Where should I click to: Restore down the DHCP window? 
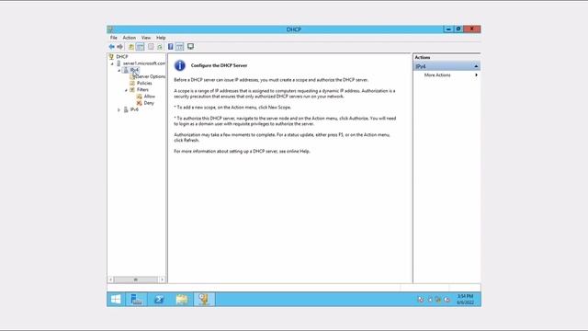pos(458,29)
